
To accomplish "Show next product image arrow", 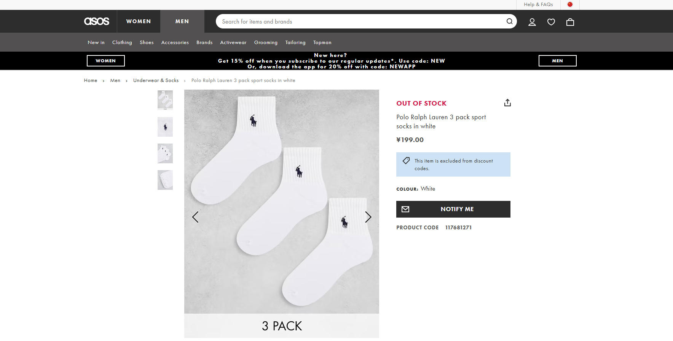I will tap(368, 217).
